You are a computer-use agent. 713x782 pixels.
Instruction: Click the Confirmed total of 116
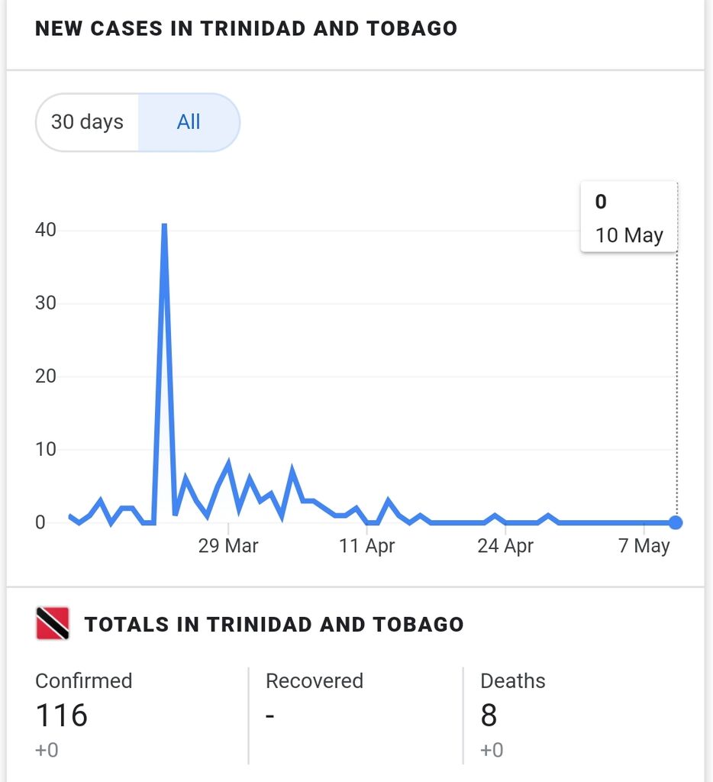pos(62,715)
